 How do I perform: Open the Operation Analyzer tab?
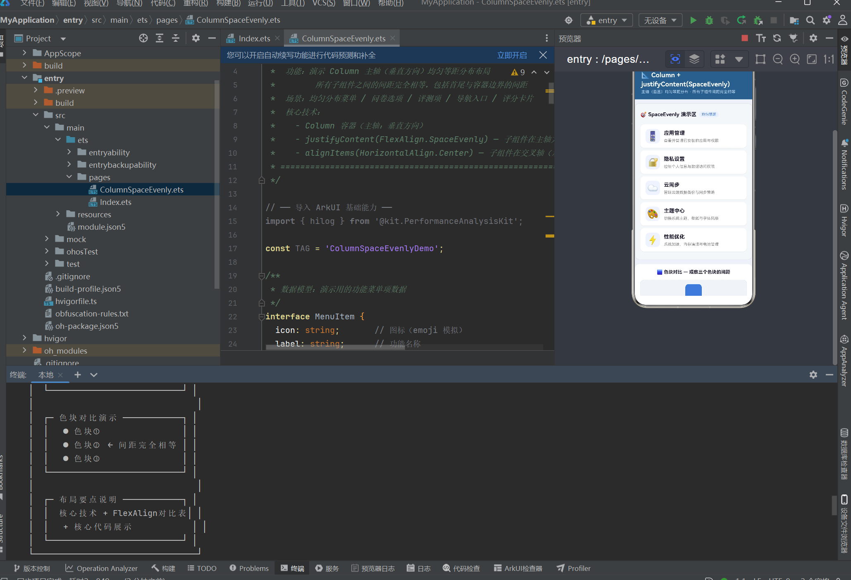click(101, 568)
